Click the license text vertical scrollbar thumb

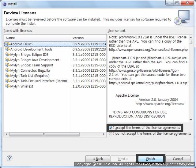(190, 42)
